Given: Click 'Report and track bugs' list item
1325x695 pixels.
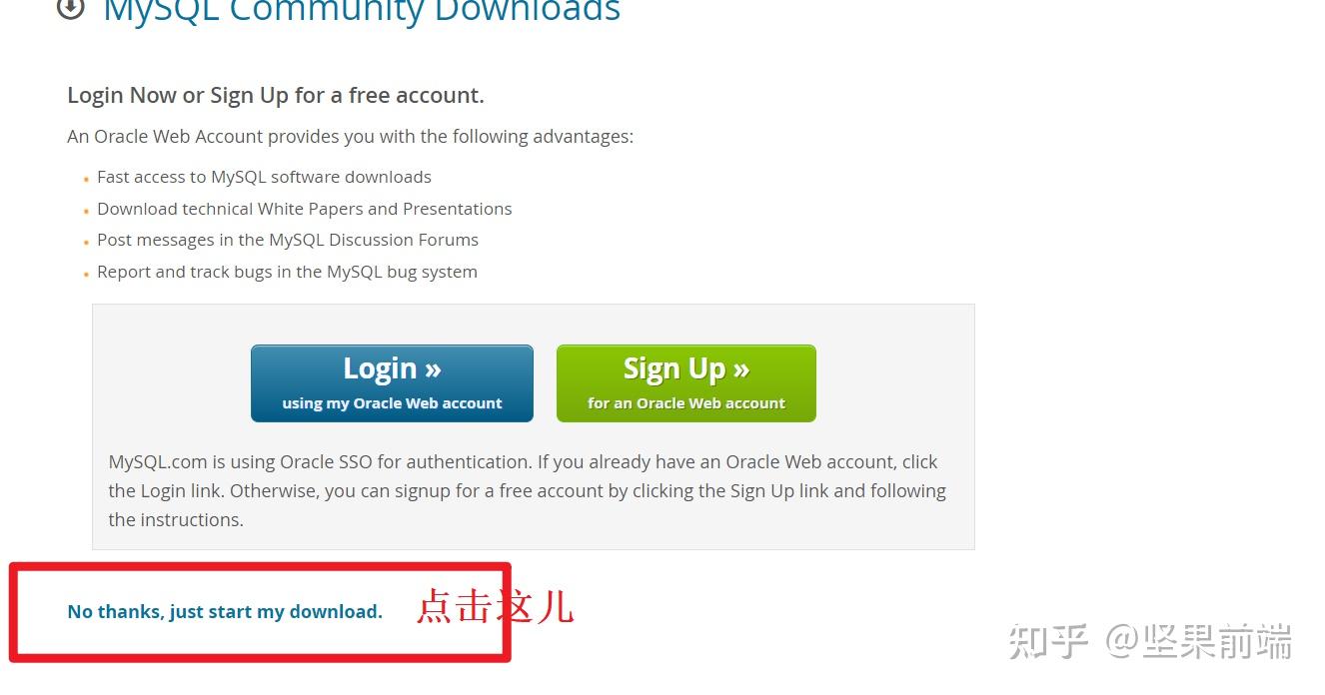Looking at the screenshot, I should coord(287,272).
